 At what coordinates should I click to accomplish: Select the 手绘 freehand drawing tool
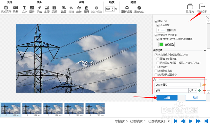click(x=39, y=8)
